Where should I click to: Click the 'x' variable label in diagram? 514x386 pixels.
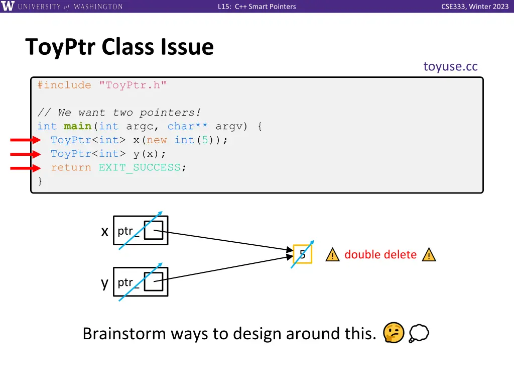pyautogui.click(x=104, y=232)
